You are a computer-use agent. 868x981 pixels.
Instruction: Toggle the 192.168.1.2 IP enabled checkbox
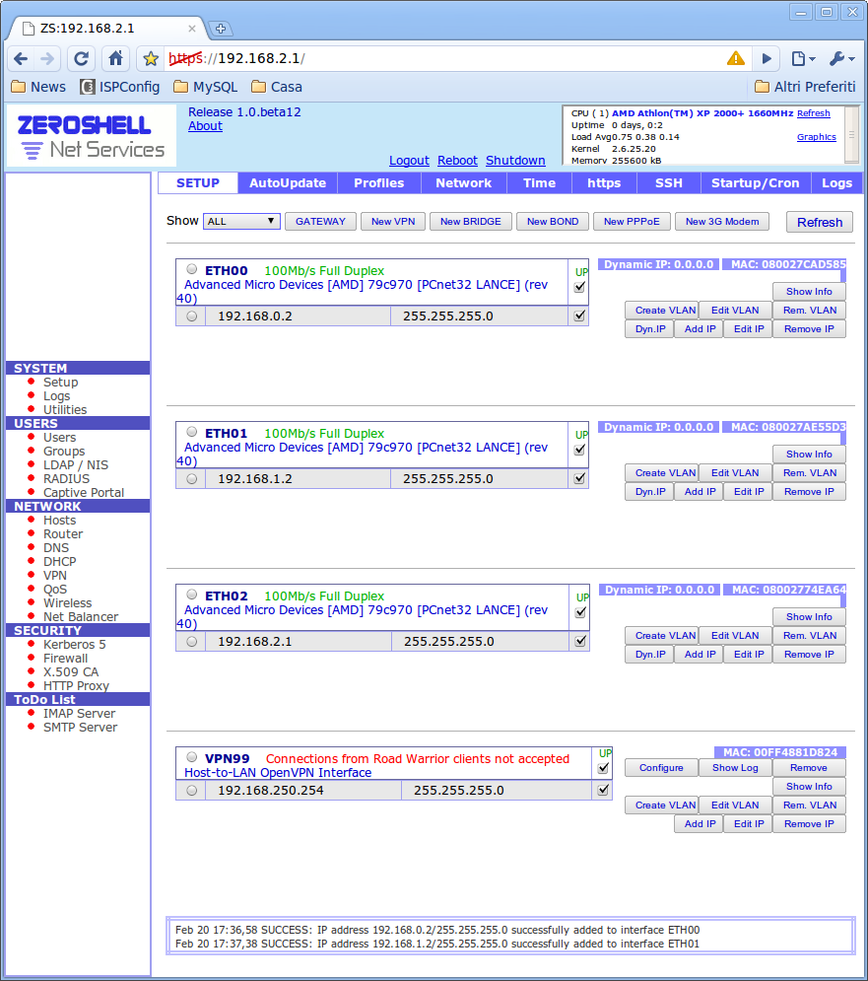click(x=579, y=478)
